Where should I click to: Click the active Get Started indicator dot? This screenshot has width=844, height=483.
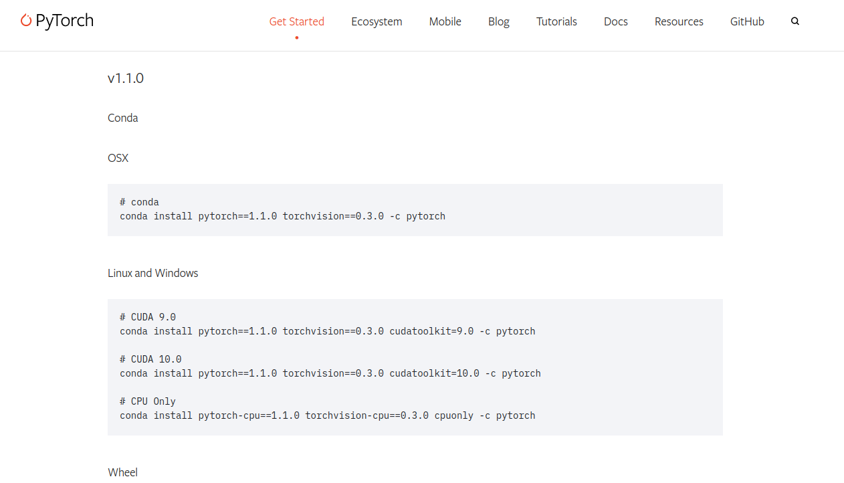[x=296, y=38]
